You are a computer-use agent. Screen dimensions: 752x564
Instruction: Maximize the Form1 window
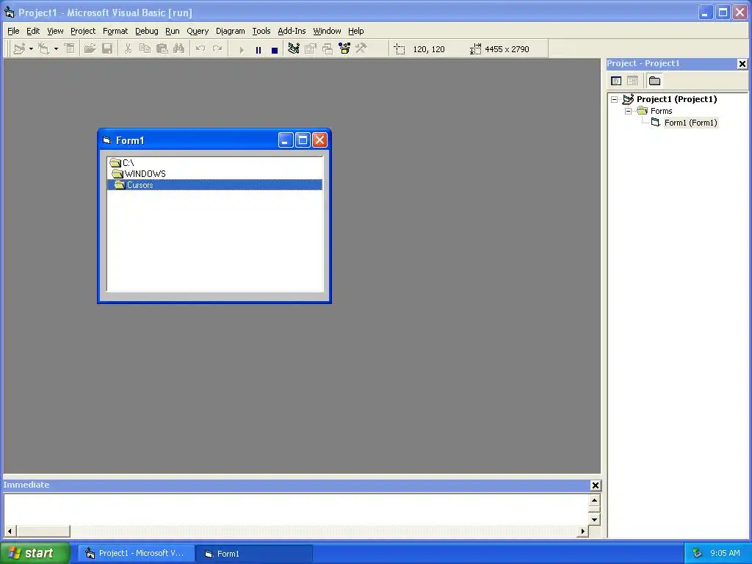(303, 140)
